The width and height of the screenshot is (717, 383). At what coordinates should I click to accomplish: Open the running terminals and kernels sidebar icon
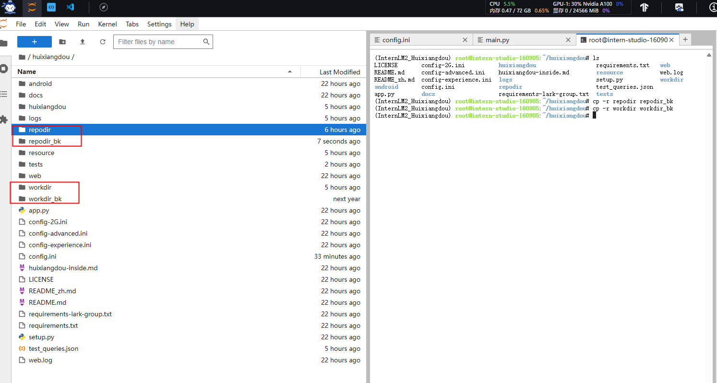[4, 69]
